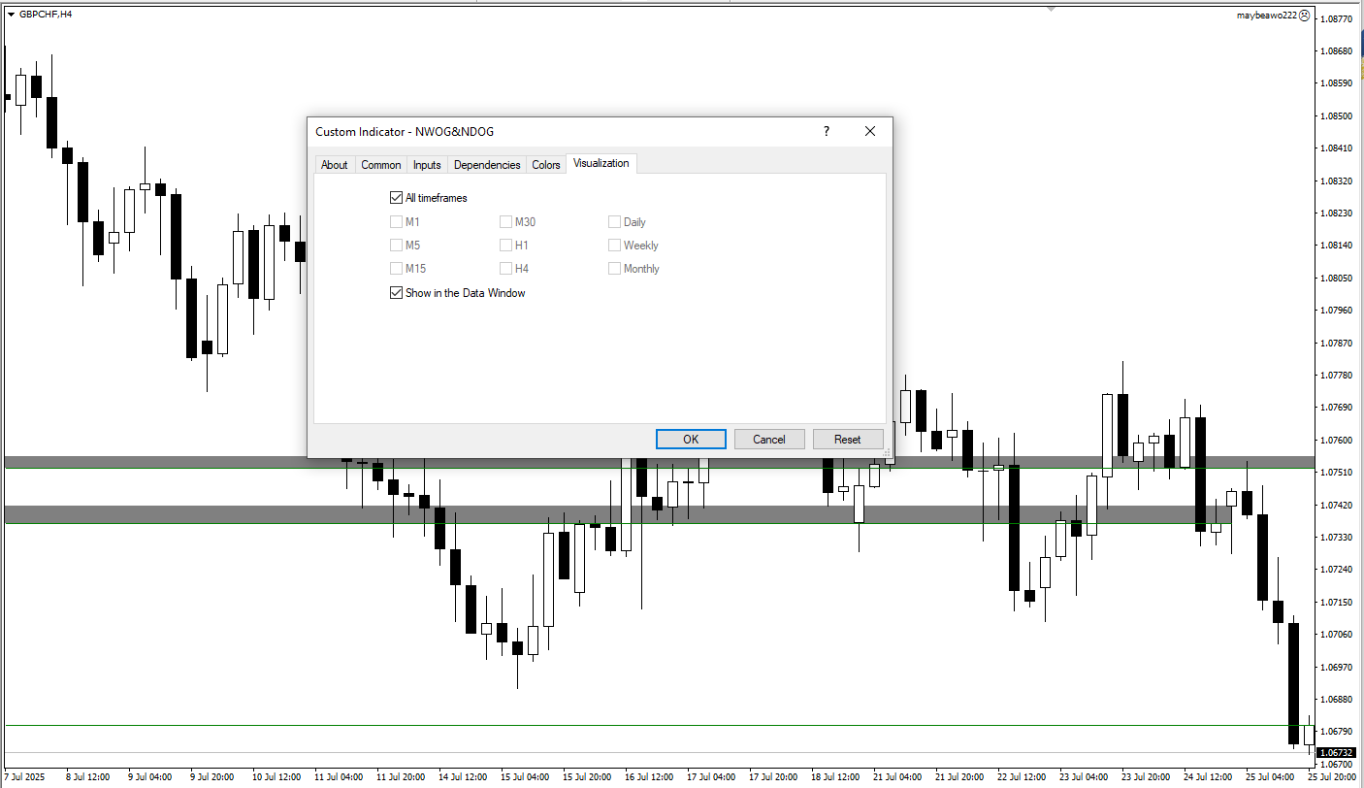Click the 16 Jul 12:00 time axis label
The image size is (1364, 788).
coord(649,777)
